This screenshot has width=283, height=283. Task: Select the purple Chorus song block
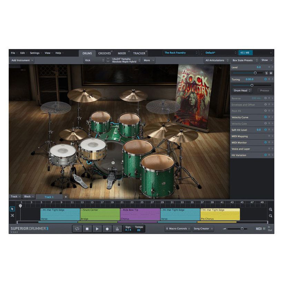(140, 214)
